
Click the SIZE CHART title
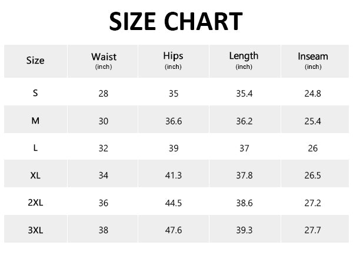click(x=176, y=22)
